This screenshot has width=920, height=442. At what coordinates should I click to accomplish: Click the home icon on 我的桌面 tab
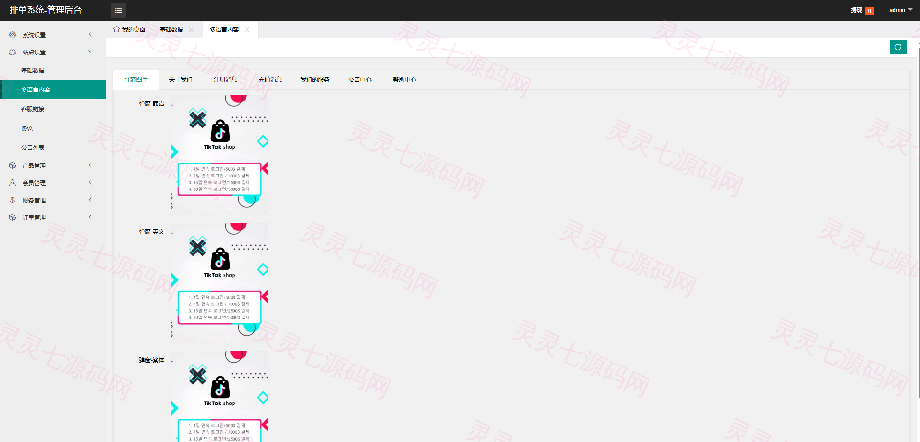pyautogui.click(x=116, y=29)
